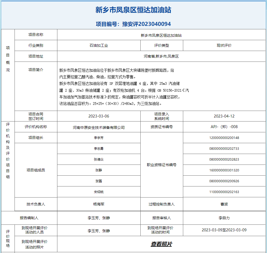Select certificate number 0800000000202823
The width and height of the screenshot is (267, 253).
click(x=224, y=160)
